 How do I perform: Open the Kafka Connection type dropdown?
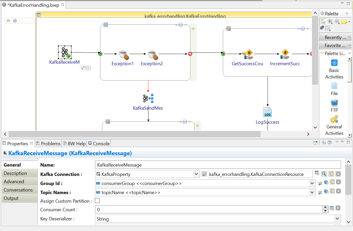[196, 174]
